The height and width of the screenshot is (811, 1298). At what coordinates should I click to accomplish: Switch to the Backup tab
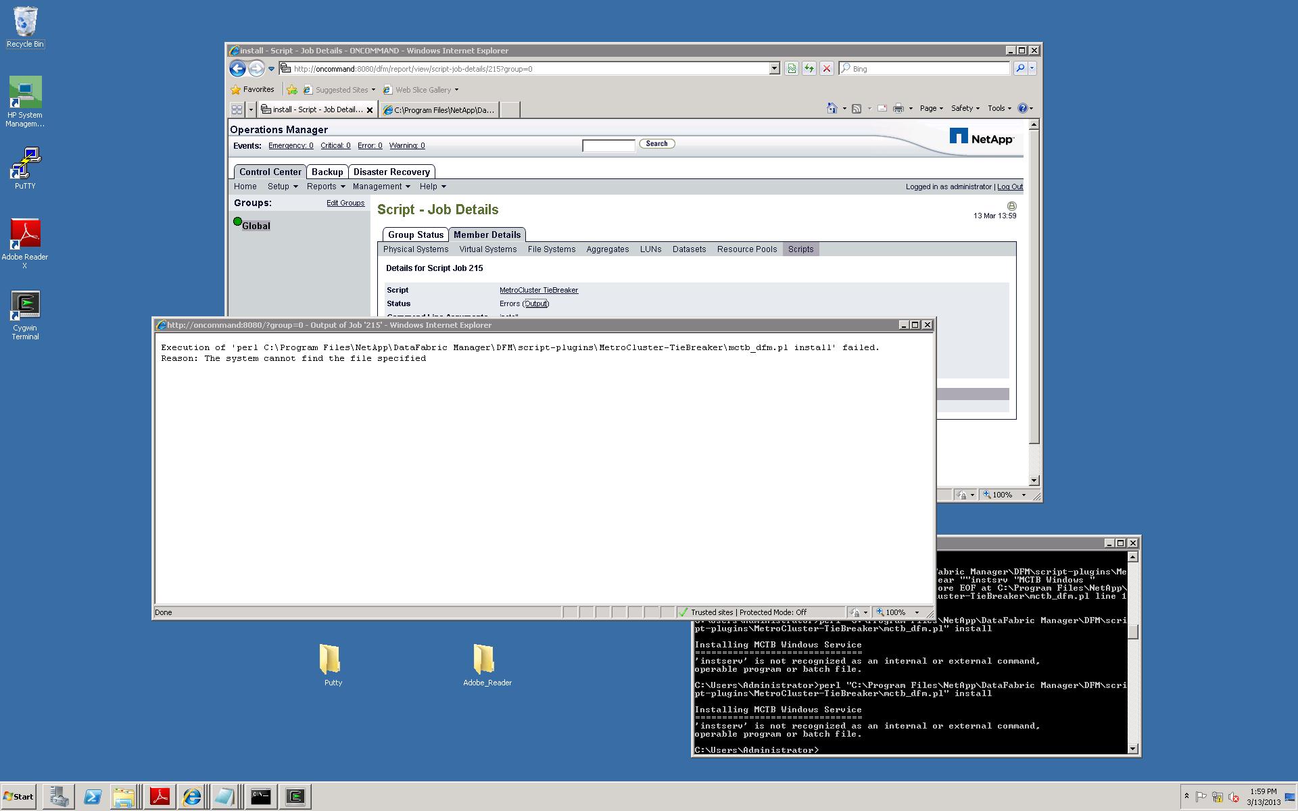pos(327,172)
